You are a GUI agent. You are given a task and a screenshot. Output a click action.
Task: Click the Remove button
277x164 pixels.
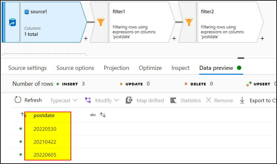click(x=219, y=101)
